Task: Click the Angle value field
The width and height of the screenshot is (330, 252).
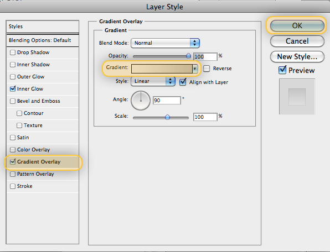Action: (167, 101)
